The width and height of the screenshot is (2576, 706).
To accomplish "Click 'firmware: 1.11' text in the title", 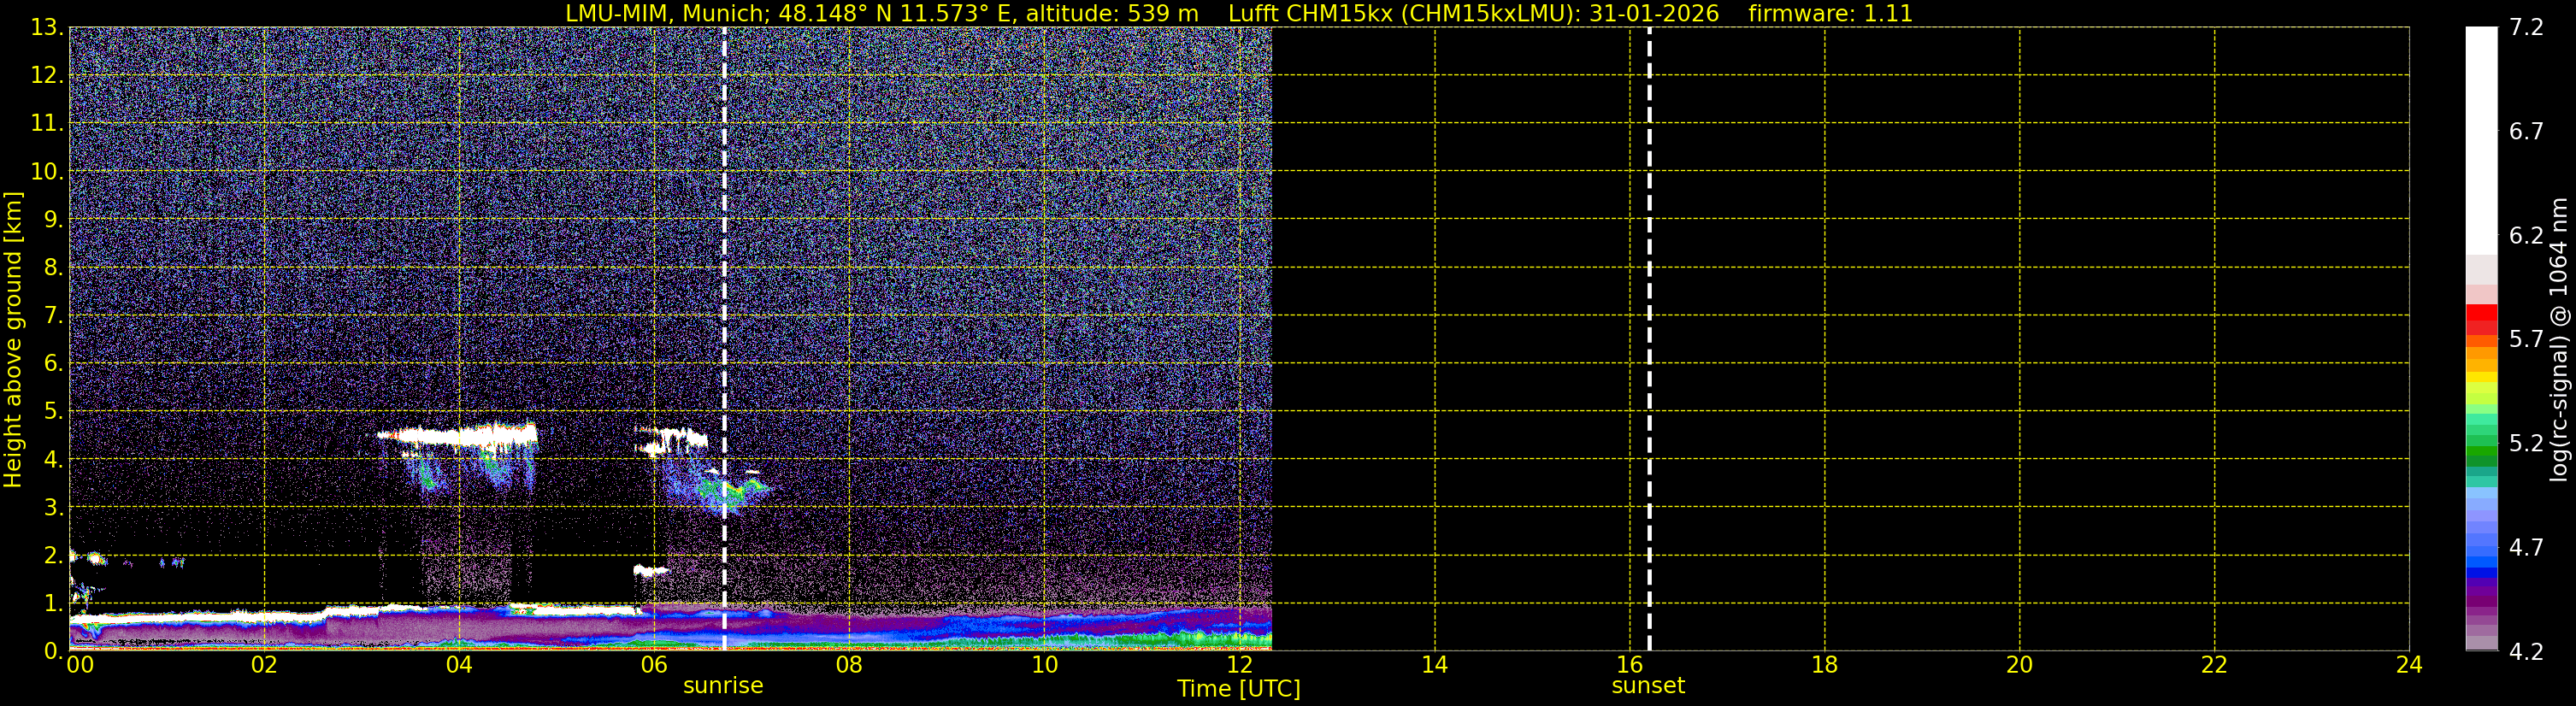I will click(1830, 14).
